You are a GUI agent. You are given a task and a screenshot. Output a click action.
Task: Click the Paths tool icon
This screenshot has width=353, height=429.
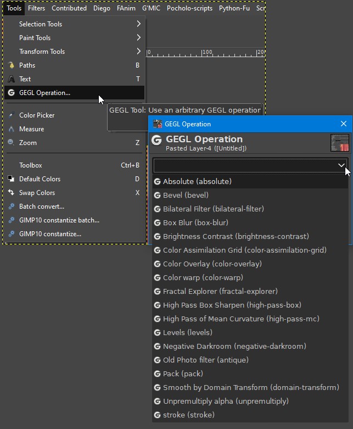tap(11, 65)
